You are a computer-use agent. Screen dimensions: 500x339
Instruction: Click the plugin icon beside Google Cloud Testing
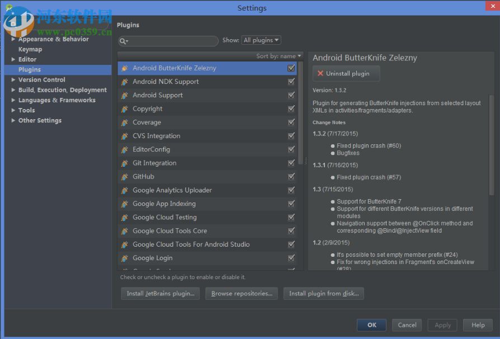[x=125, y=218]
